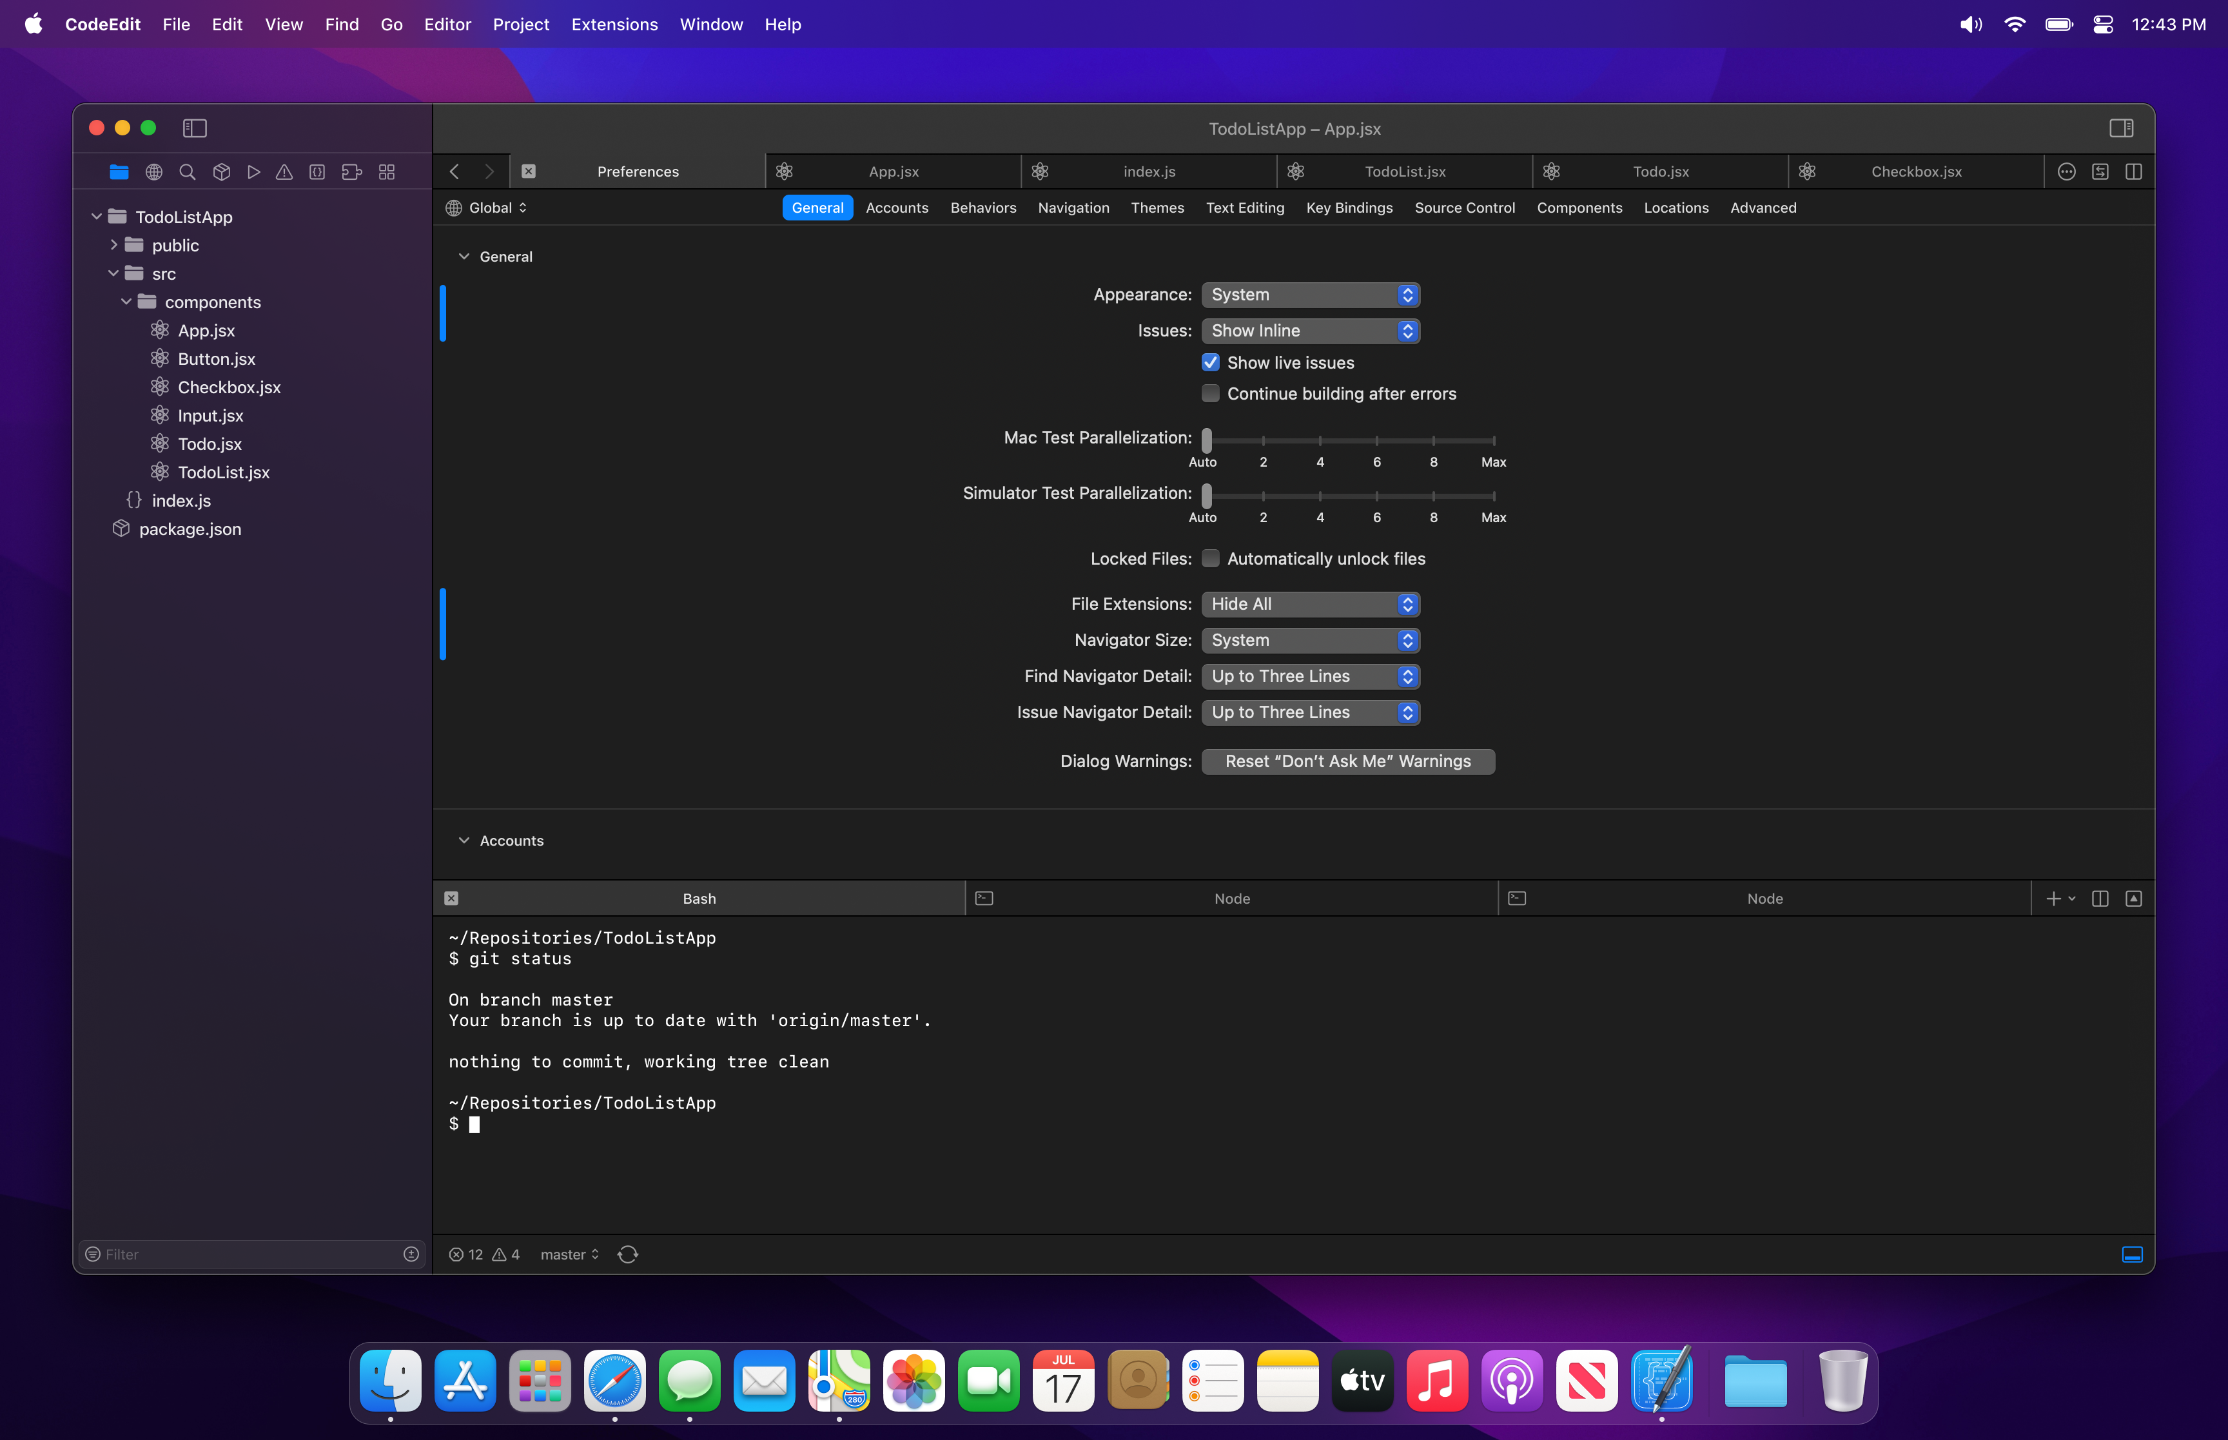
Task: Select Checkbox.jsx in the file tree
Action: coord(229,387)
